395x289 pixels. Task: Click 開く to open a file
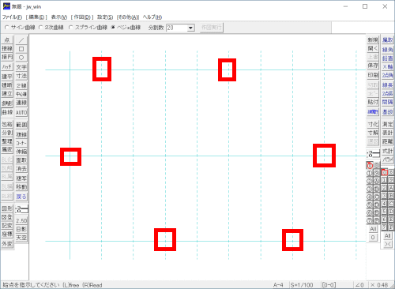coord(373,48)
